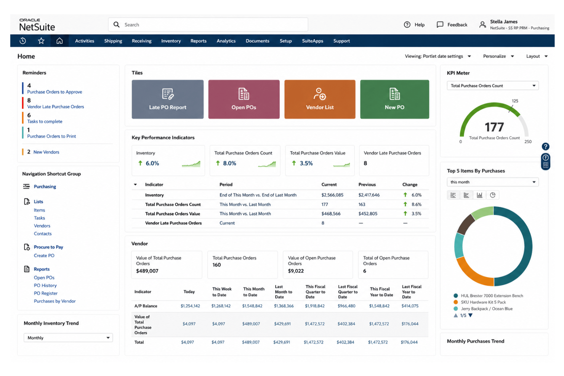
Task: Open the Shipping menu
Action: coord(113,41)
